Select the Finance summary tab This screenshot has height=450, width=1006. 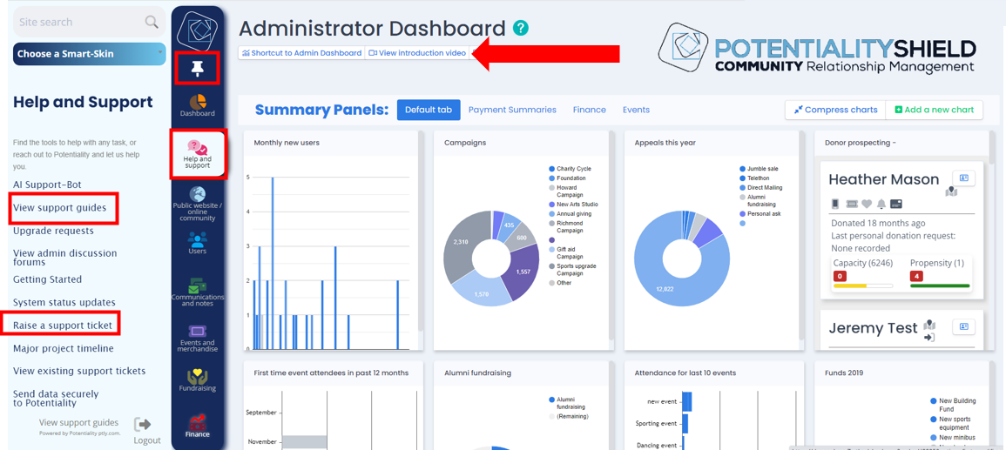pos(589,110)
